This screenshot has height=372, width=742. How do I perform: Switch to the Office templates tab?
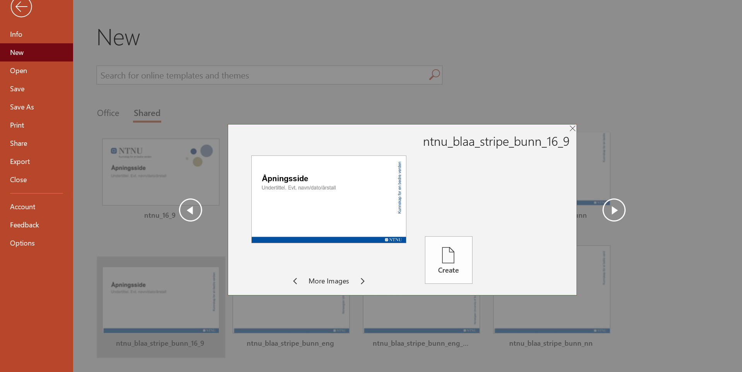point(108,113)
